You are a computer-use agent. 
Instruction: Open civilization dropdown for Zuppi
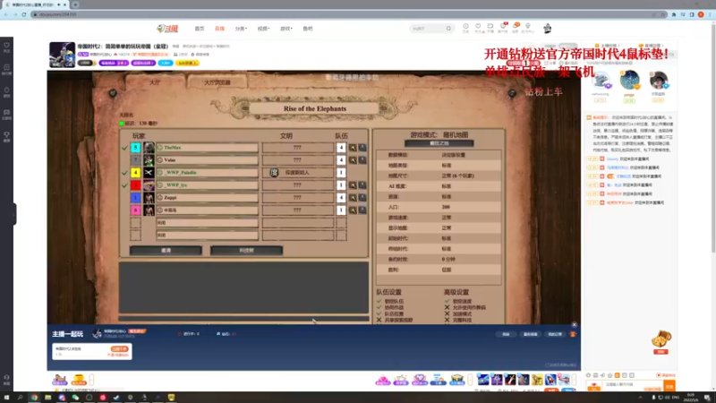pyautogui.click(x=298, y=197)
